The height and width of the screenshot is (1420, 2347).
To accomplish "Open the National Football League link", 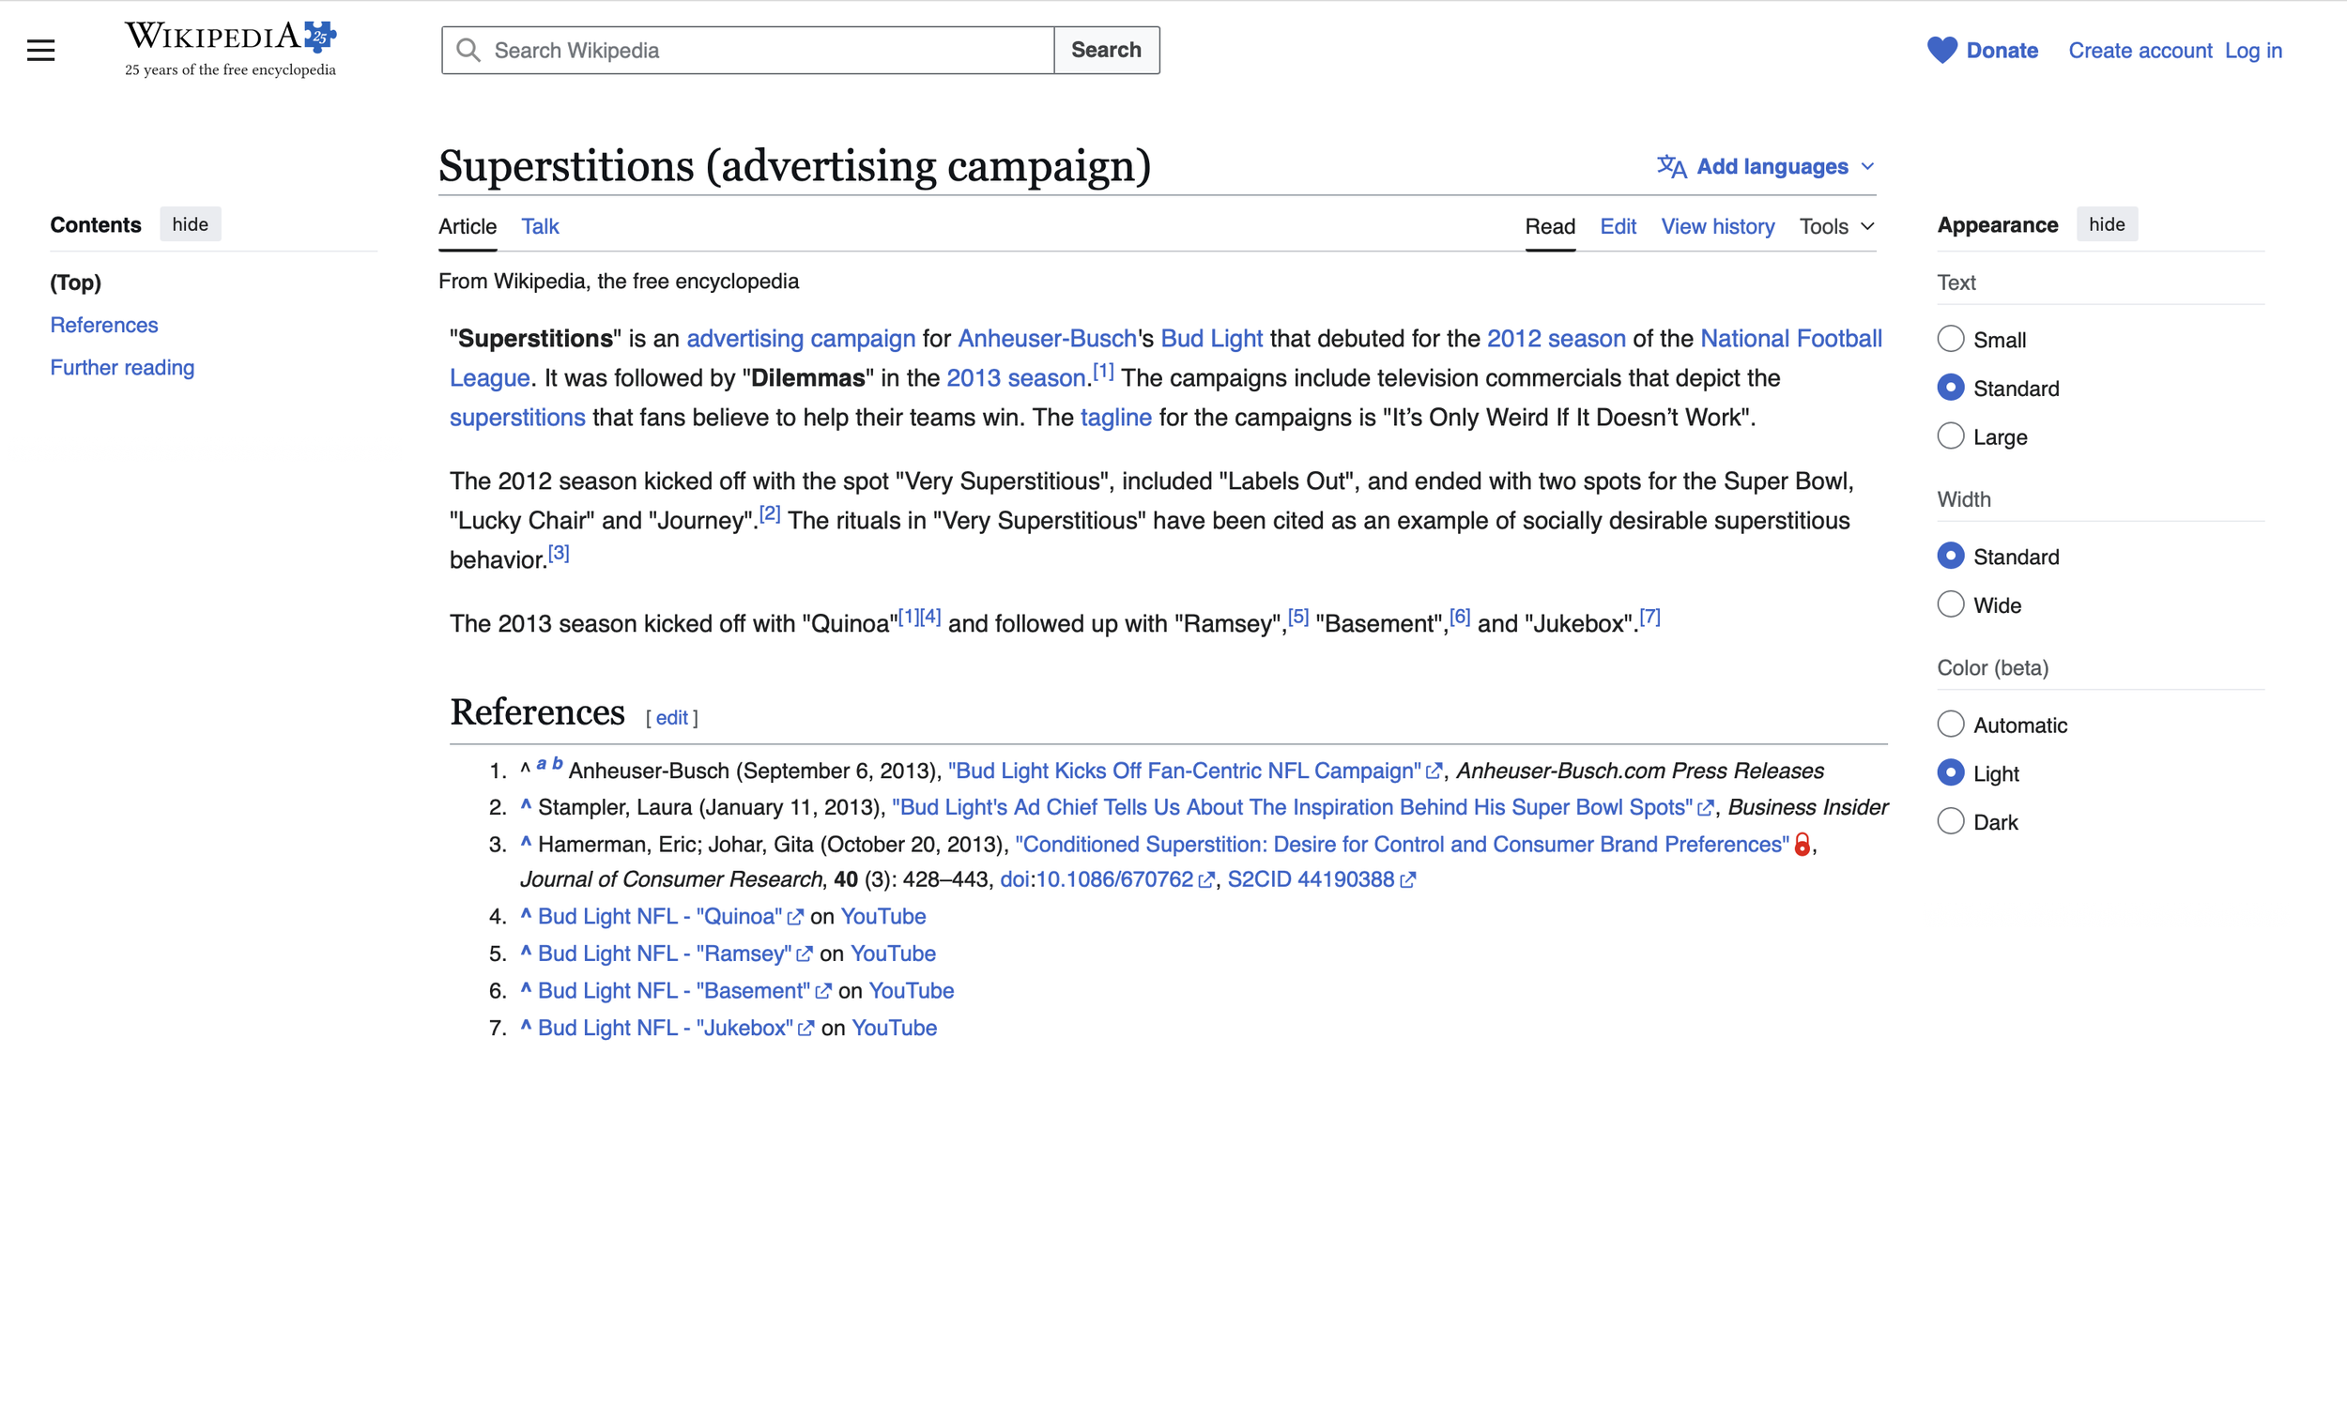I will [1790, 339].
